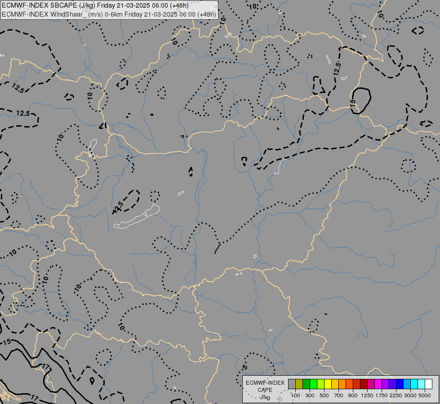Pick the dark green CAPE legend swatch

(x=306, y=384)
